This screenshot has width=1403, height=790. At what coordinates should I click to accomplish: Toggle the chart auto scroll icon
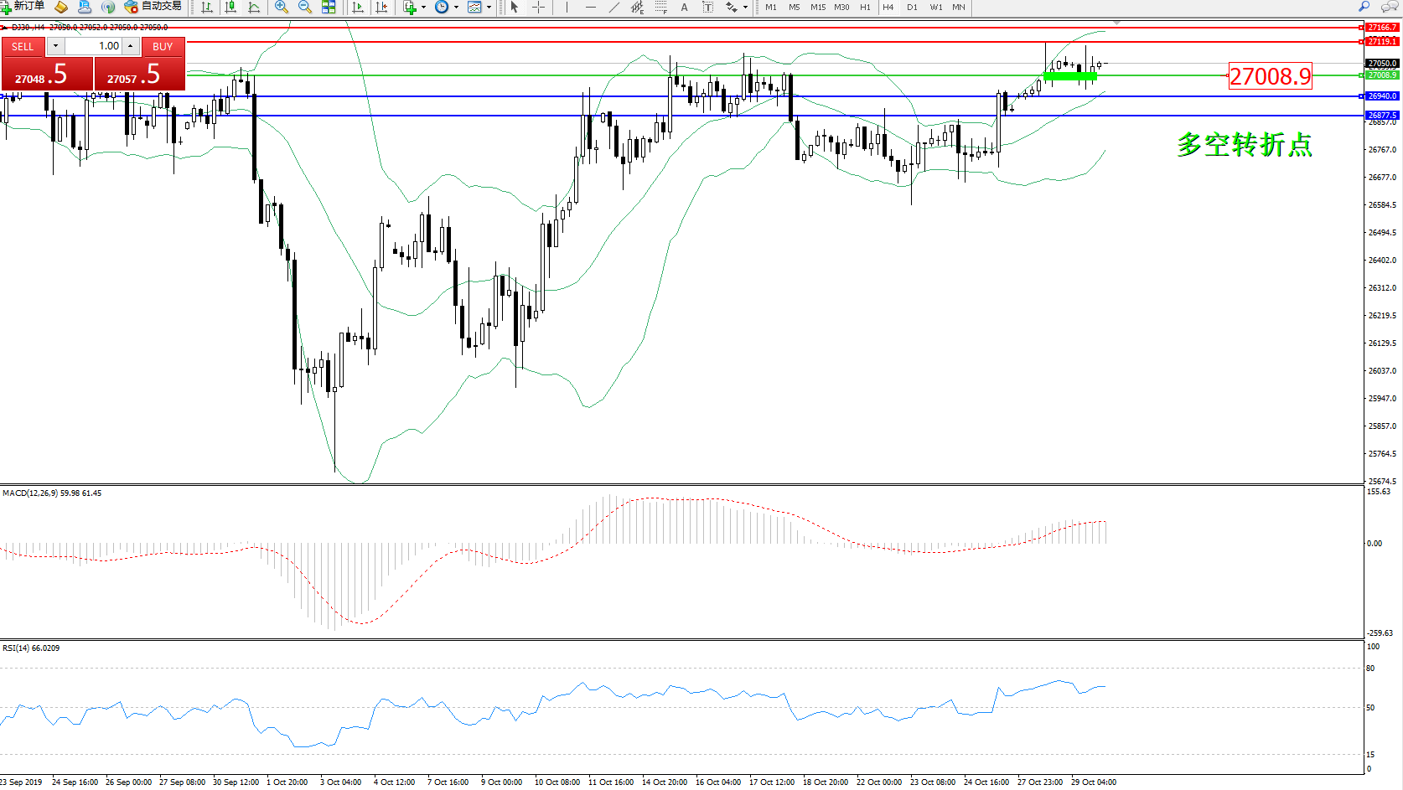pos(358,7)
